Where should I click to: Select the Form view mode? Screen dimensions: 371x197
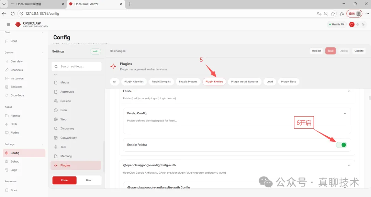(64, 180)
